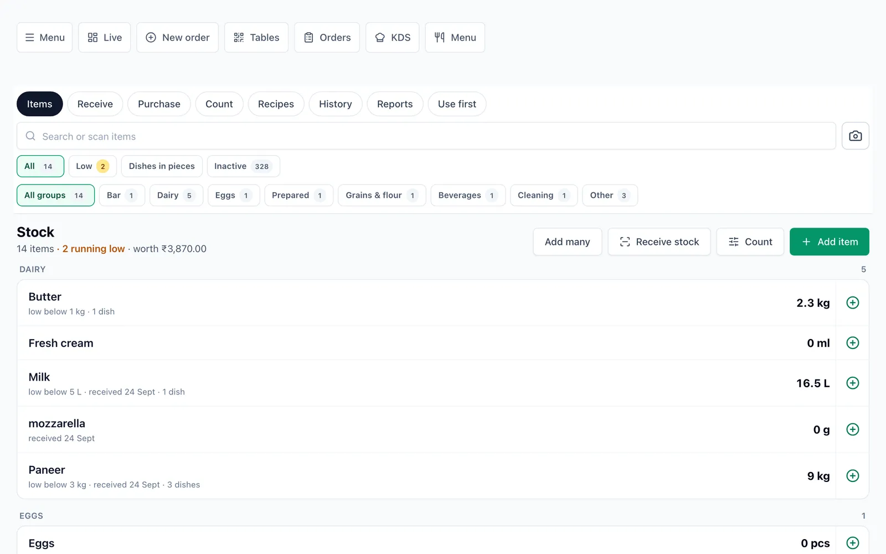Add stock to Milk with plus icon
Image resolution: width=886 pixels, height=554 pixels.
853,383
